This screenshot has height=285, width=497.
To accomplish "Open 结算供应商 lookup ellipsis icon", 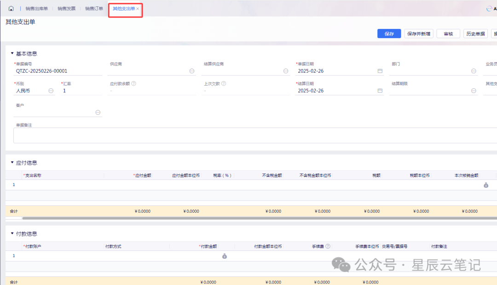I will tap(285, 71).
